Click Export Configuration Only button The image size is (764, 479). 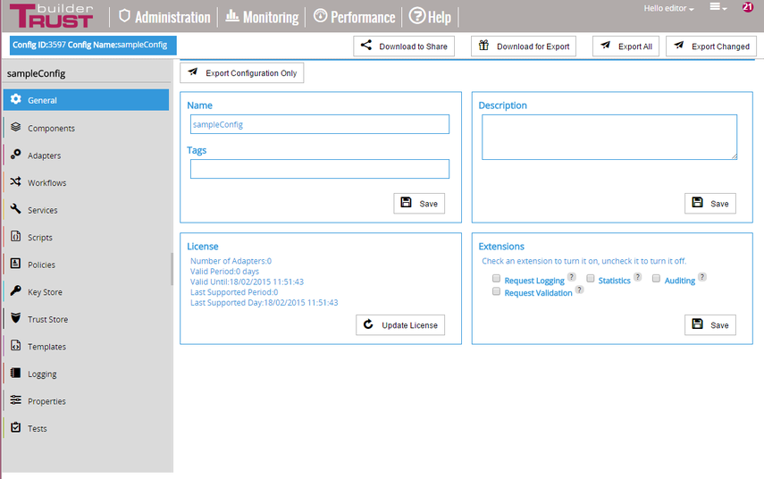tap(241, 72)
